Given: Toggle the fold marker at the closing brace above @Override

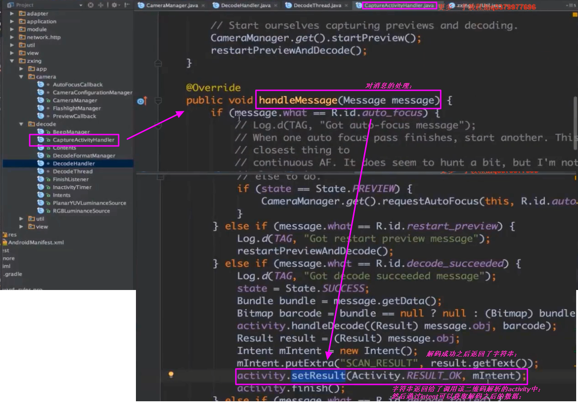Looking at the screenshot, I should click(158, 63).
